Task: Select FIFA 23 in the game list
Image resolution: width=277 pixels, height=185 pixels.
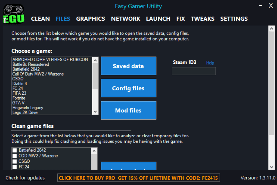Action: [52, 93]
